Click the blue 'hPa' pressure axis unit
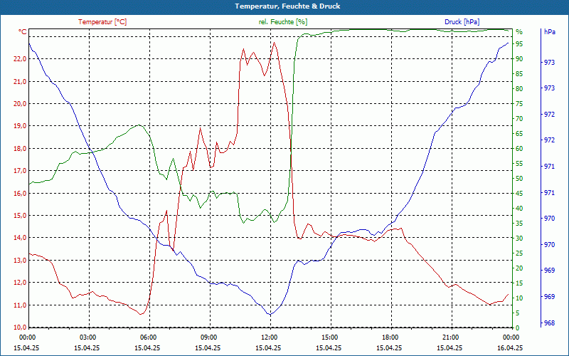 coord(549,32)
